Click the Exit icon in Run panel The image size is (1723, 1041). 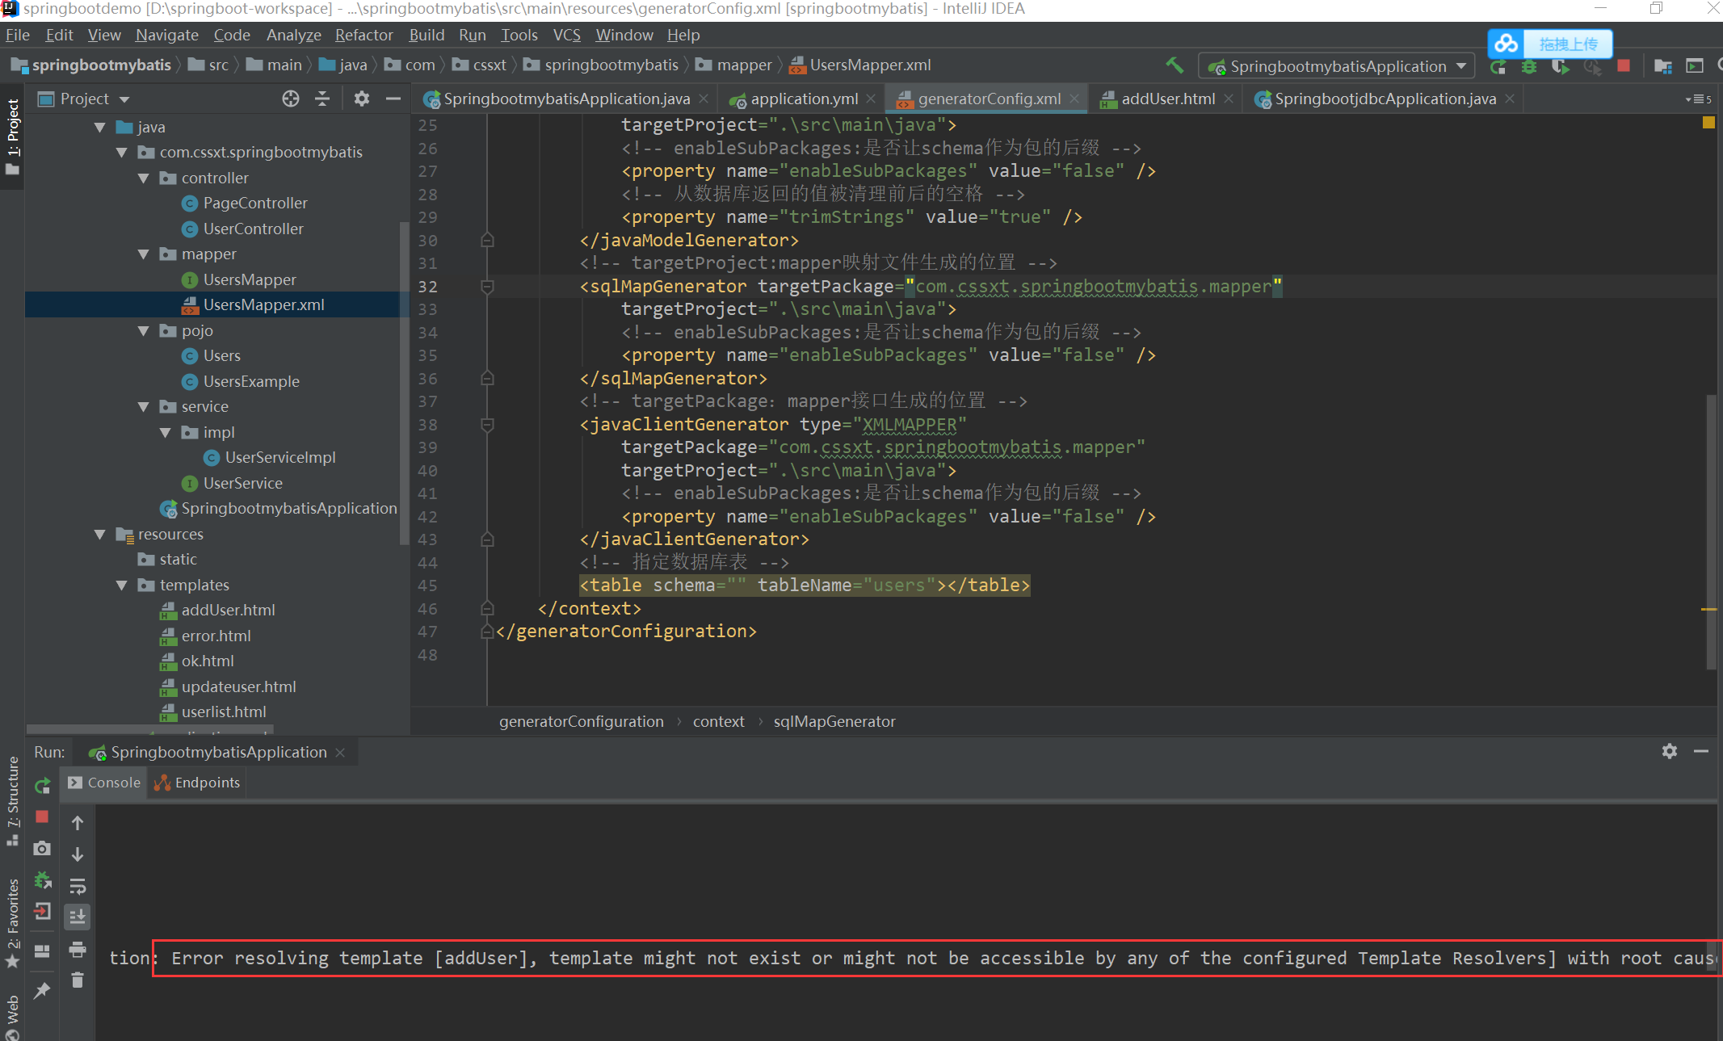pos(42,912)
